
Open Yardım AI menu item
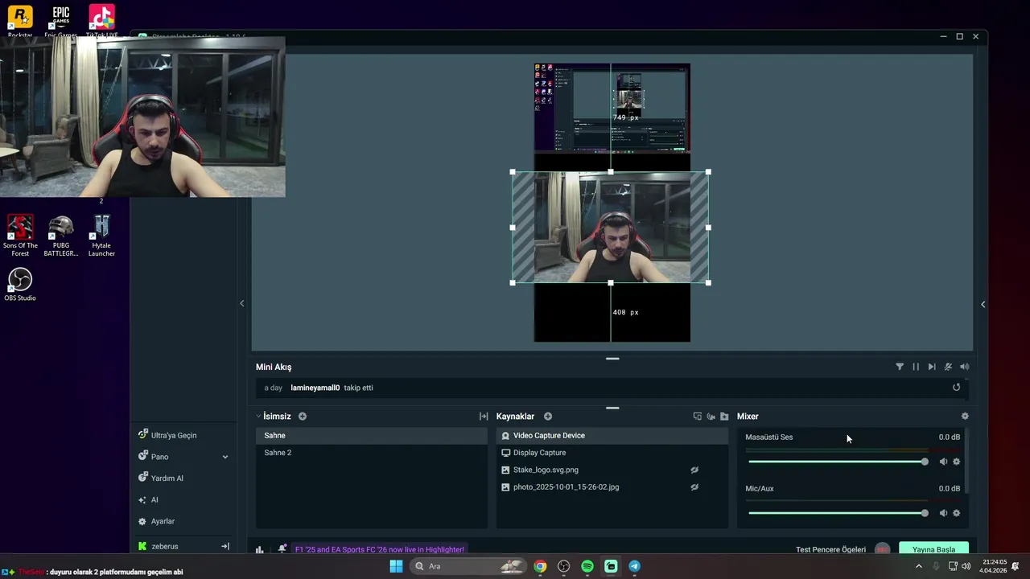pyautogui.click(x=161, y=478)
